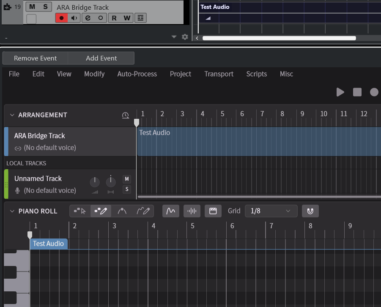Open lanes display option on track 19
Viewport: 381px width, 307px height.
[x=140, y=18]
